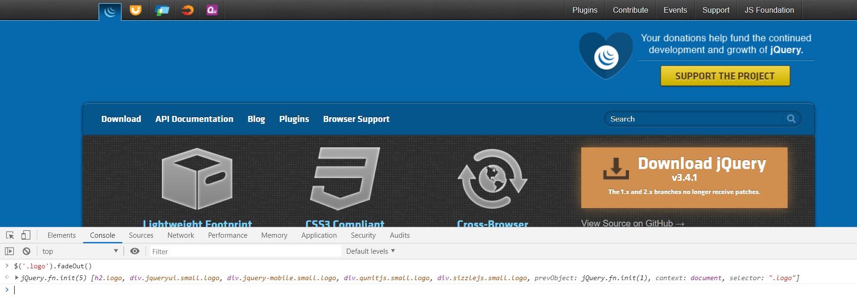Click the CSS3 Compliant heading

point(345,224)
